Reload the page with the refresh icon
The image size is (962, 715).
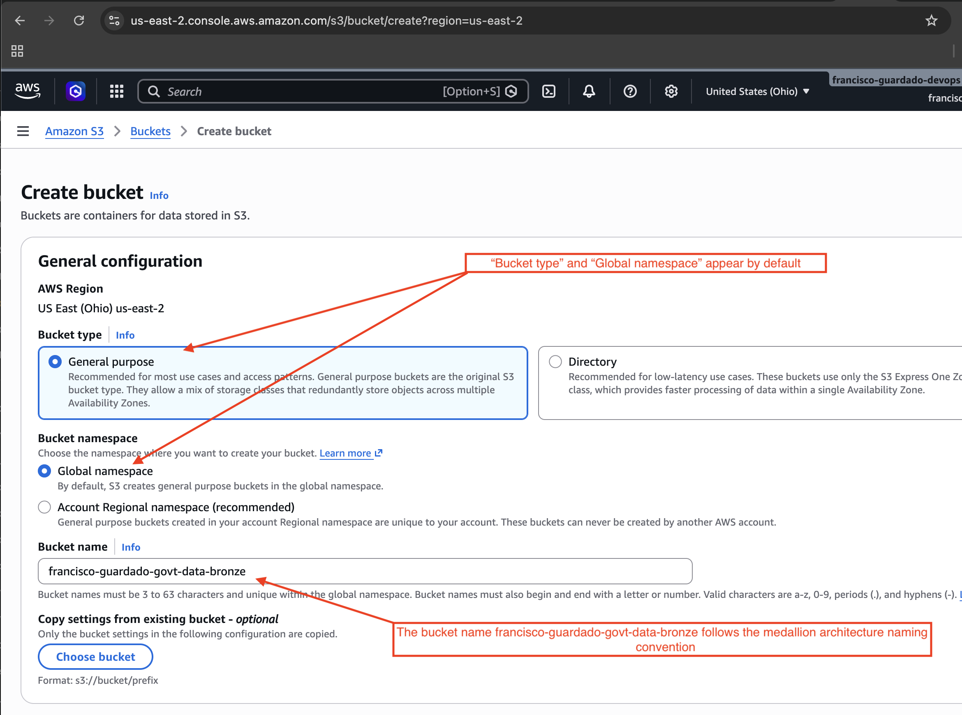[x=79, y=21]
